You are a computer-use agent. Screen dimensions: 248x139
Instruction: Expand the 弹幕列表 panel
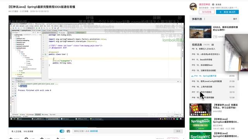235,19
